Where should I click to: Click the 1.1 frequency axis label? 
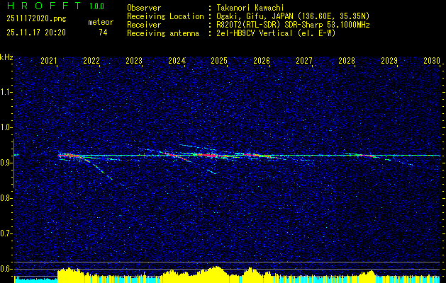[5, 92]
